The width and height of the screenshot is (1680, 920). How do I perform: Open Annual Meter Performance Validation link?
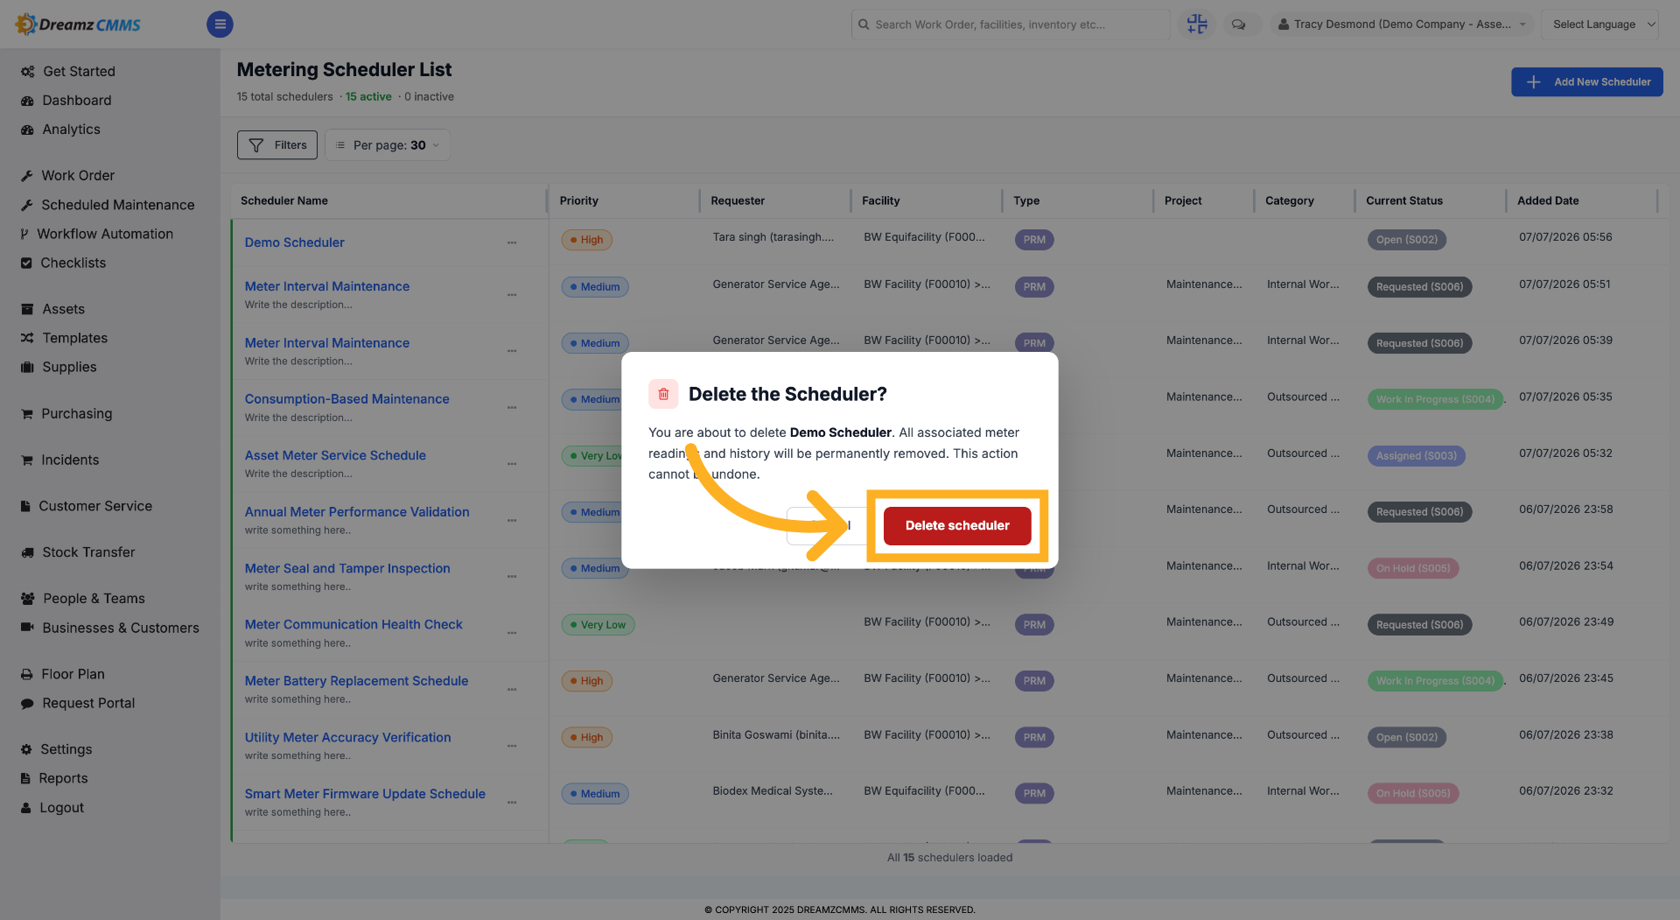[x=357, y=512]
